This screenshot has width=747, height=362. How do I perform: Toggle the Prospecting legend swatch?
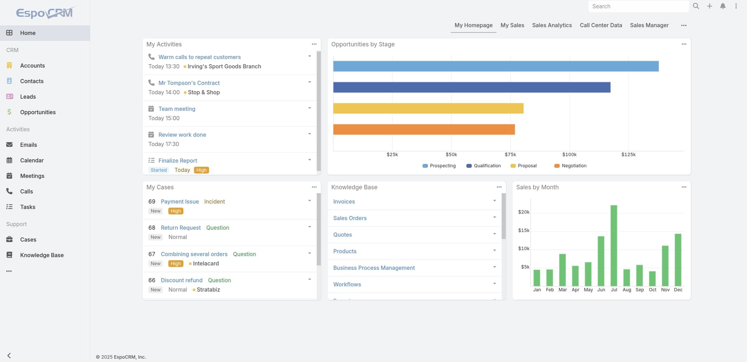click(x=425, y=166)
